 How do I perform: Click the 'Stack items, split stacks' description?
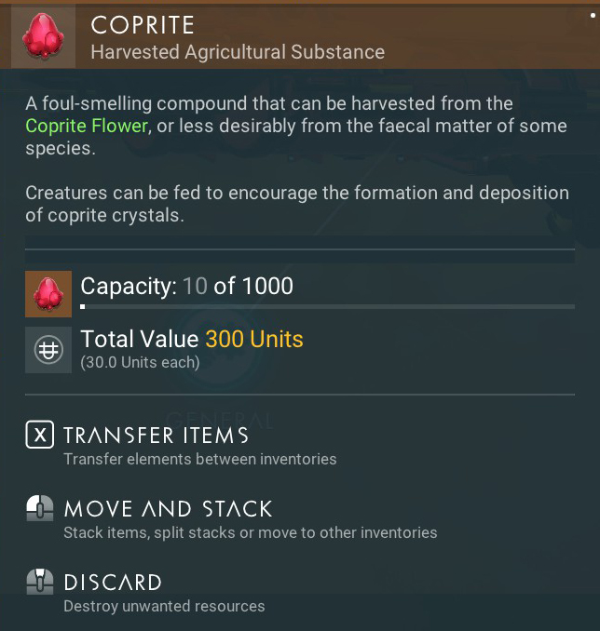click(x=250, y=533)
